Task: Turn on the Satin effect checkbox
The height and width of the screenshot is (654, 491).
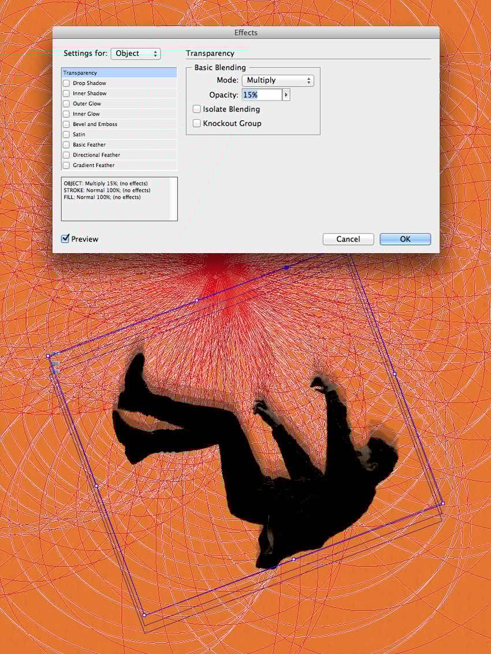Action: point(66,134)
